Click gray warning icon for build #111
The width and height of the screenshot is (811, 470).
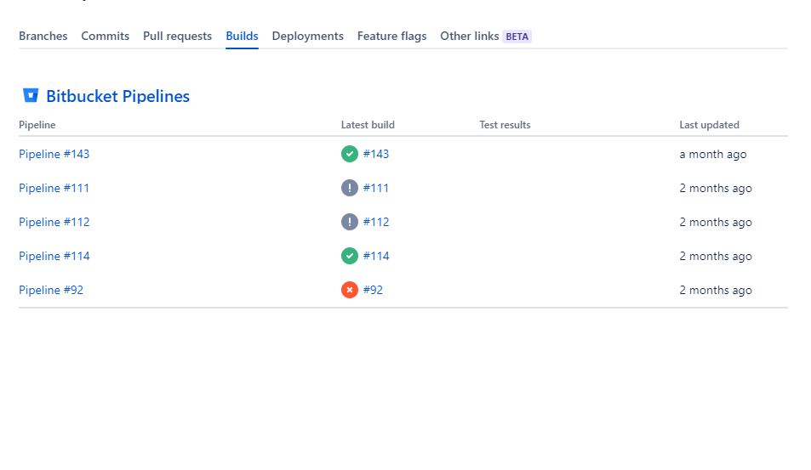350,188
